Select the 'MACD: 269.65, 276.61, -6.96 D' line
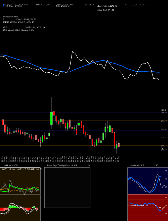Viewport: 168px width, 221px height. click(18, 22)
